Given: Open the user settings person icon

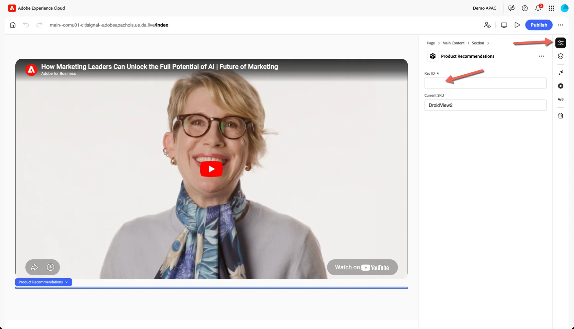Looking at the screenshot, I should [x=487, y=25].
